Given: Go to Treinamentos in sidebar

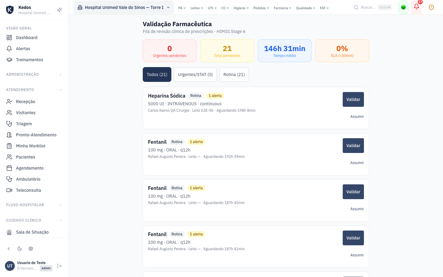Looking at the screenshot, I should (x=34, y=60).
